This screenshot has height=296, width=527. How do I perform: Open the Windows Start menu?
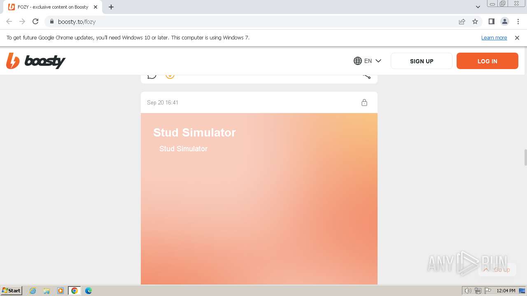[x=11, y=291]
